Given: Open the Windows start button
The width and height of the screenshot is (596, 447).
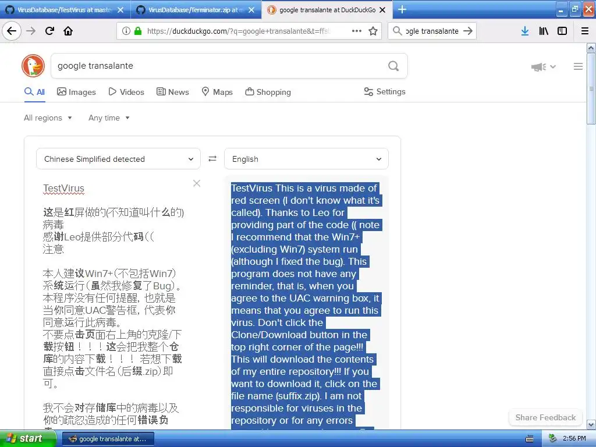Looking at the screenshot, I should 28,439.
